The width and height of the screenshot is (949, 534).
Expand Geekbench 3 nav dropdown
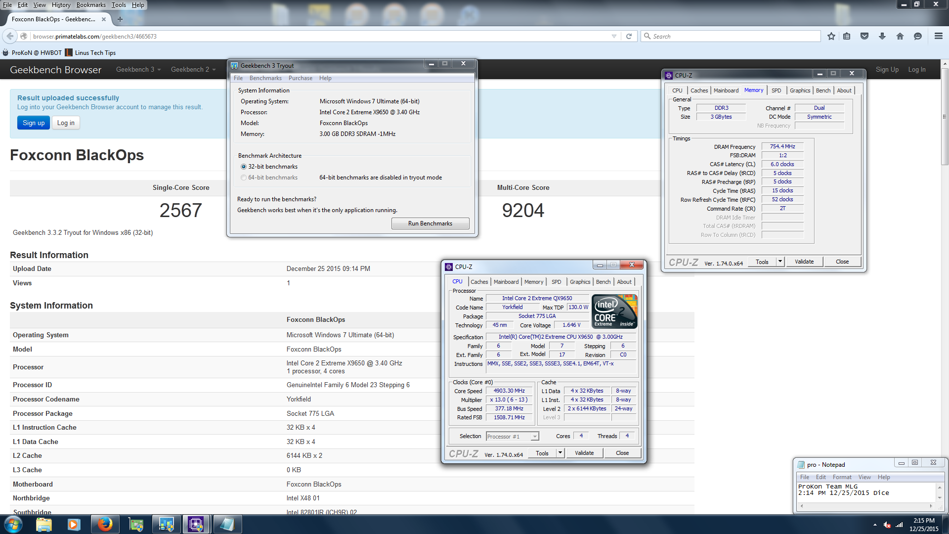click(138, 70)
